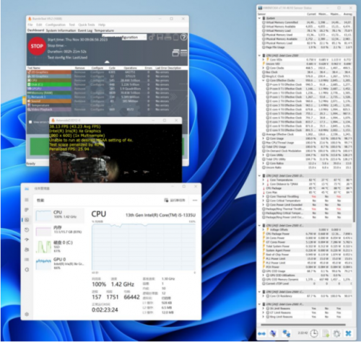Stop the BurnInTest run with STOP button
361x342 pixels.
point(37,46)
